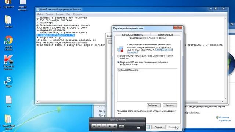235x132 pixels.
Task: Open the Google Chrome desktop shortcut
Action: 9,43
